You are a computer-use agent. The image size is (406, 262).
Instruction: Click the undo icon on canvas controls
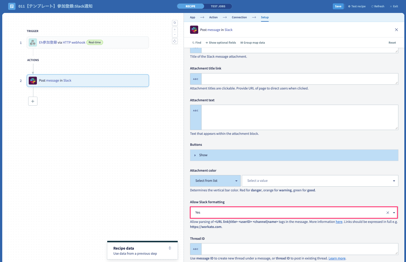coord(175,23)
